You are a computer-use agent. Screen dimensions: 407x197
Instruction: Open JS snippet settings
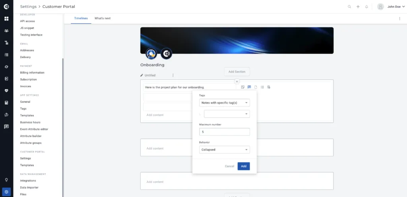pos(27,28)
